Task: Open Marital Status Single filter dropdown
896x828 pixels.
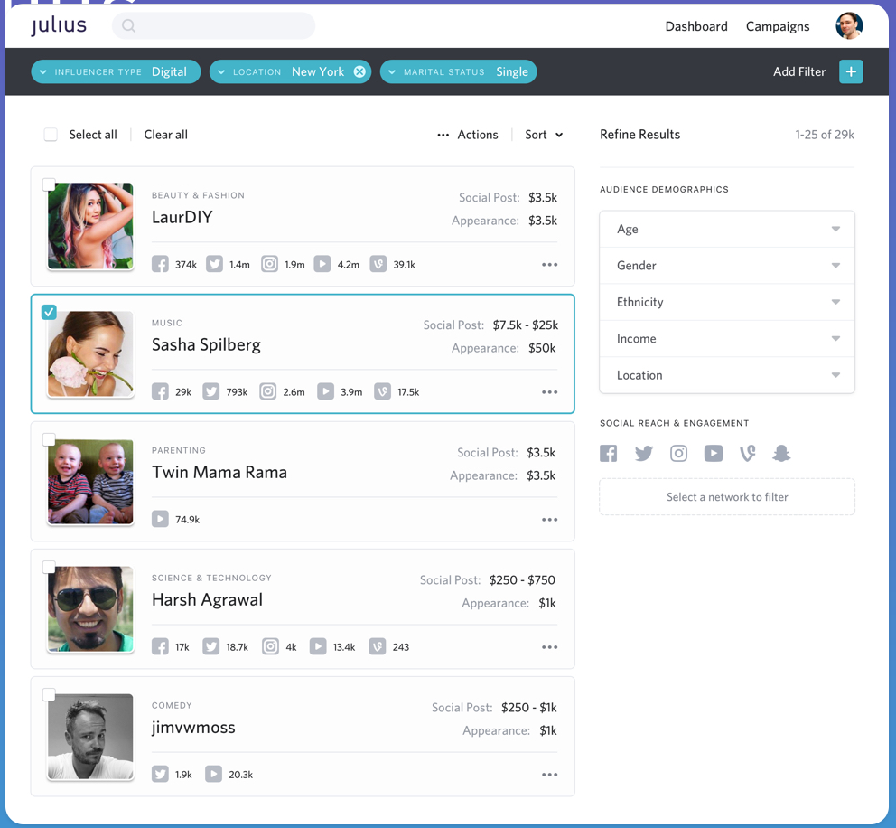Action: pos(458,71)
